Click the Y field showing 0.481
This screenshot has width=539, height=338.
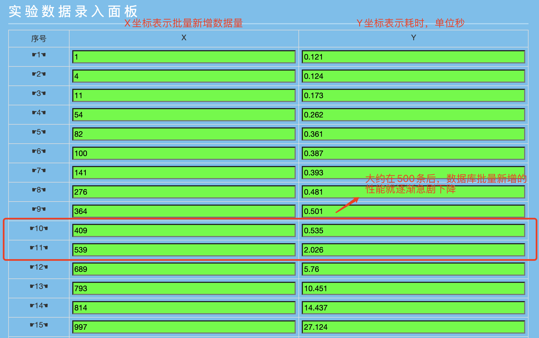click(x=413, y=192)
